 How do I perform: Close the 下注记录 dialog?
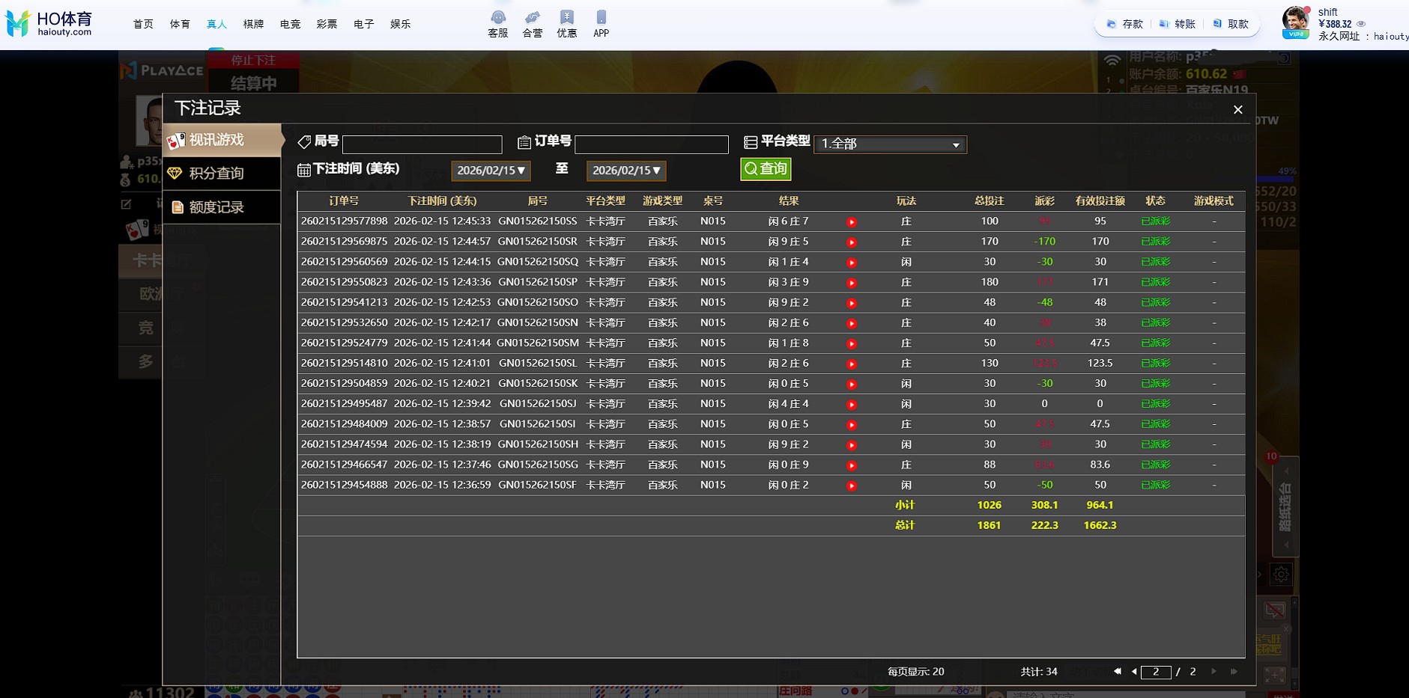point(1237,110)
